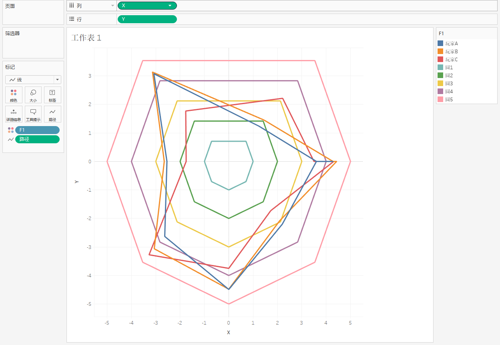Image resolution: width=500 pixels, height=345 pixels.
Task: Open the X pill dropdown arrow
Action: pos(170,6)
